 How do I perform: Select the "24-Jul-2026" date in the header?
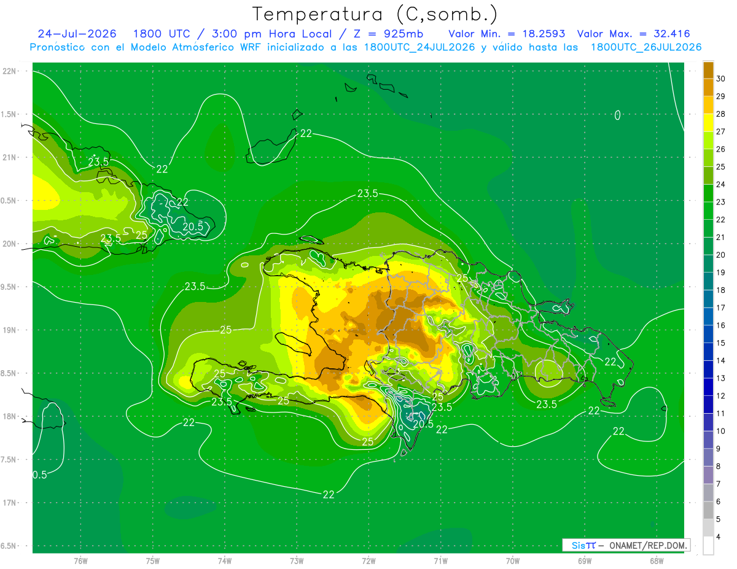tap(77, 34)
